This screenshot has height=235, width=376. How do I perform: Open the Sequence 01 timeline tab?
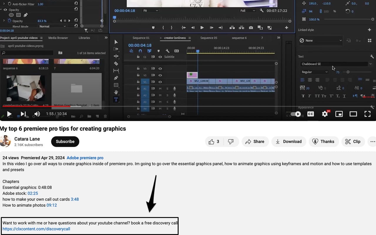(141, 38)
